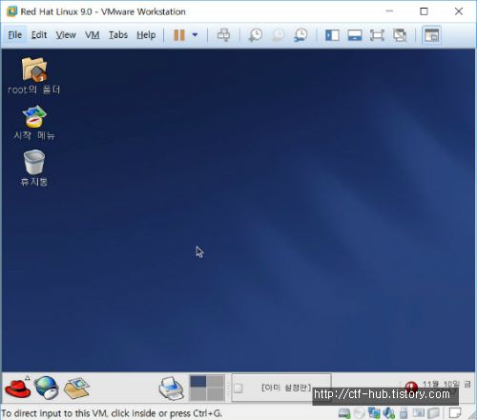Launch the web browser from the panel
The image size is (477, 420).
47,388
